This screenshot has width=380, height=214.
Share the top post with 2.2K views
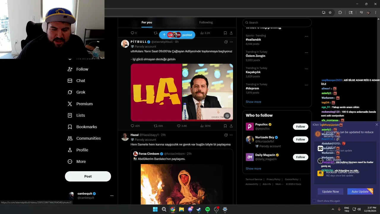point(231,33)
